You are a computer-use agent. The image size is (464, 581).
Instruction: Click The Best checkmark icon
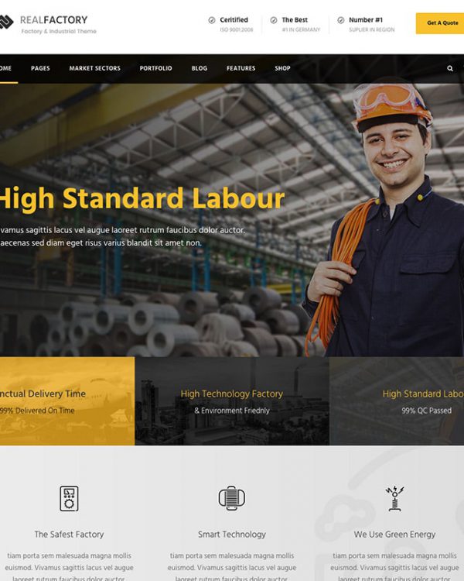pyautogui.click(x=274, y=20)
